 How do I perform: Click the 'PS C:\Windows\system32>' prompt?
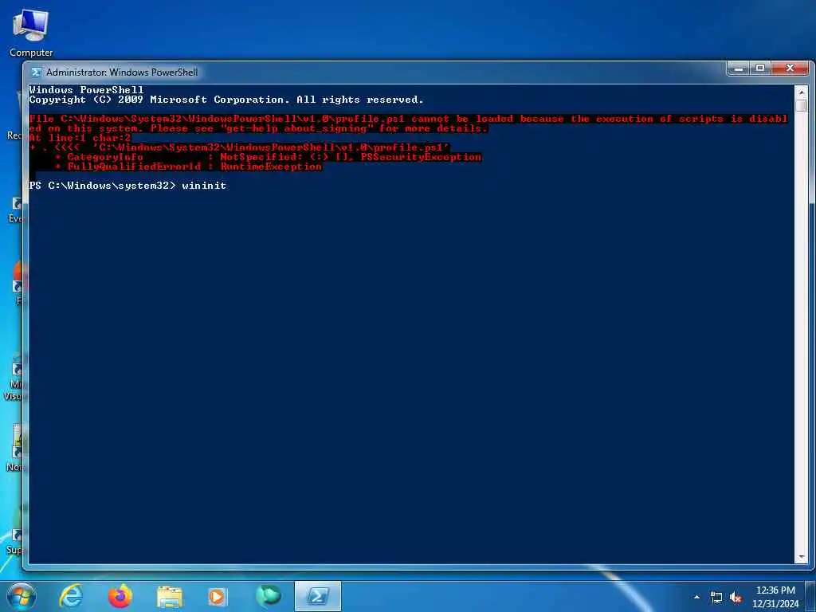(103, 185)
